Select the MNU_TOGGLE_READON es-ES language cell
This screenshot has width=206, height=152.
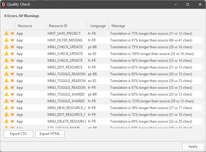92,81
